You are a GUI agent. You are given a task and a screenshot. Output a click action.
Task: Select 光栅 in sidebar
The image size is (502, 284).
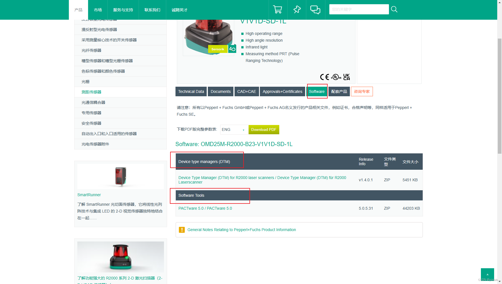tap(120, 82)
